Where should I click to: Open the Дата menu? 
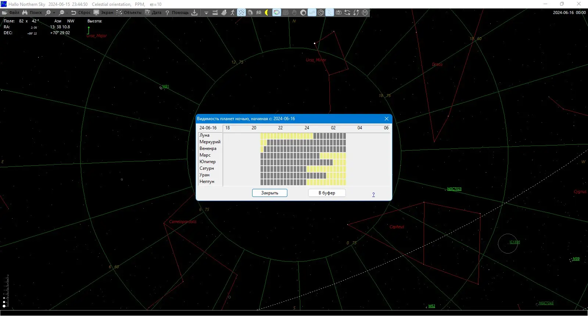coord(153,12)
